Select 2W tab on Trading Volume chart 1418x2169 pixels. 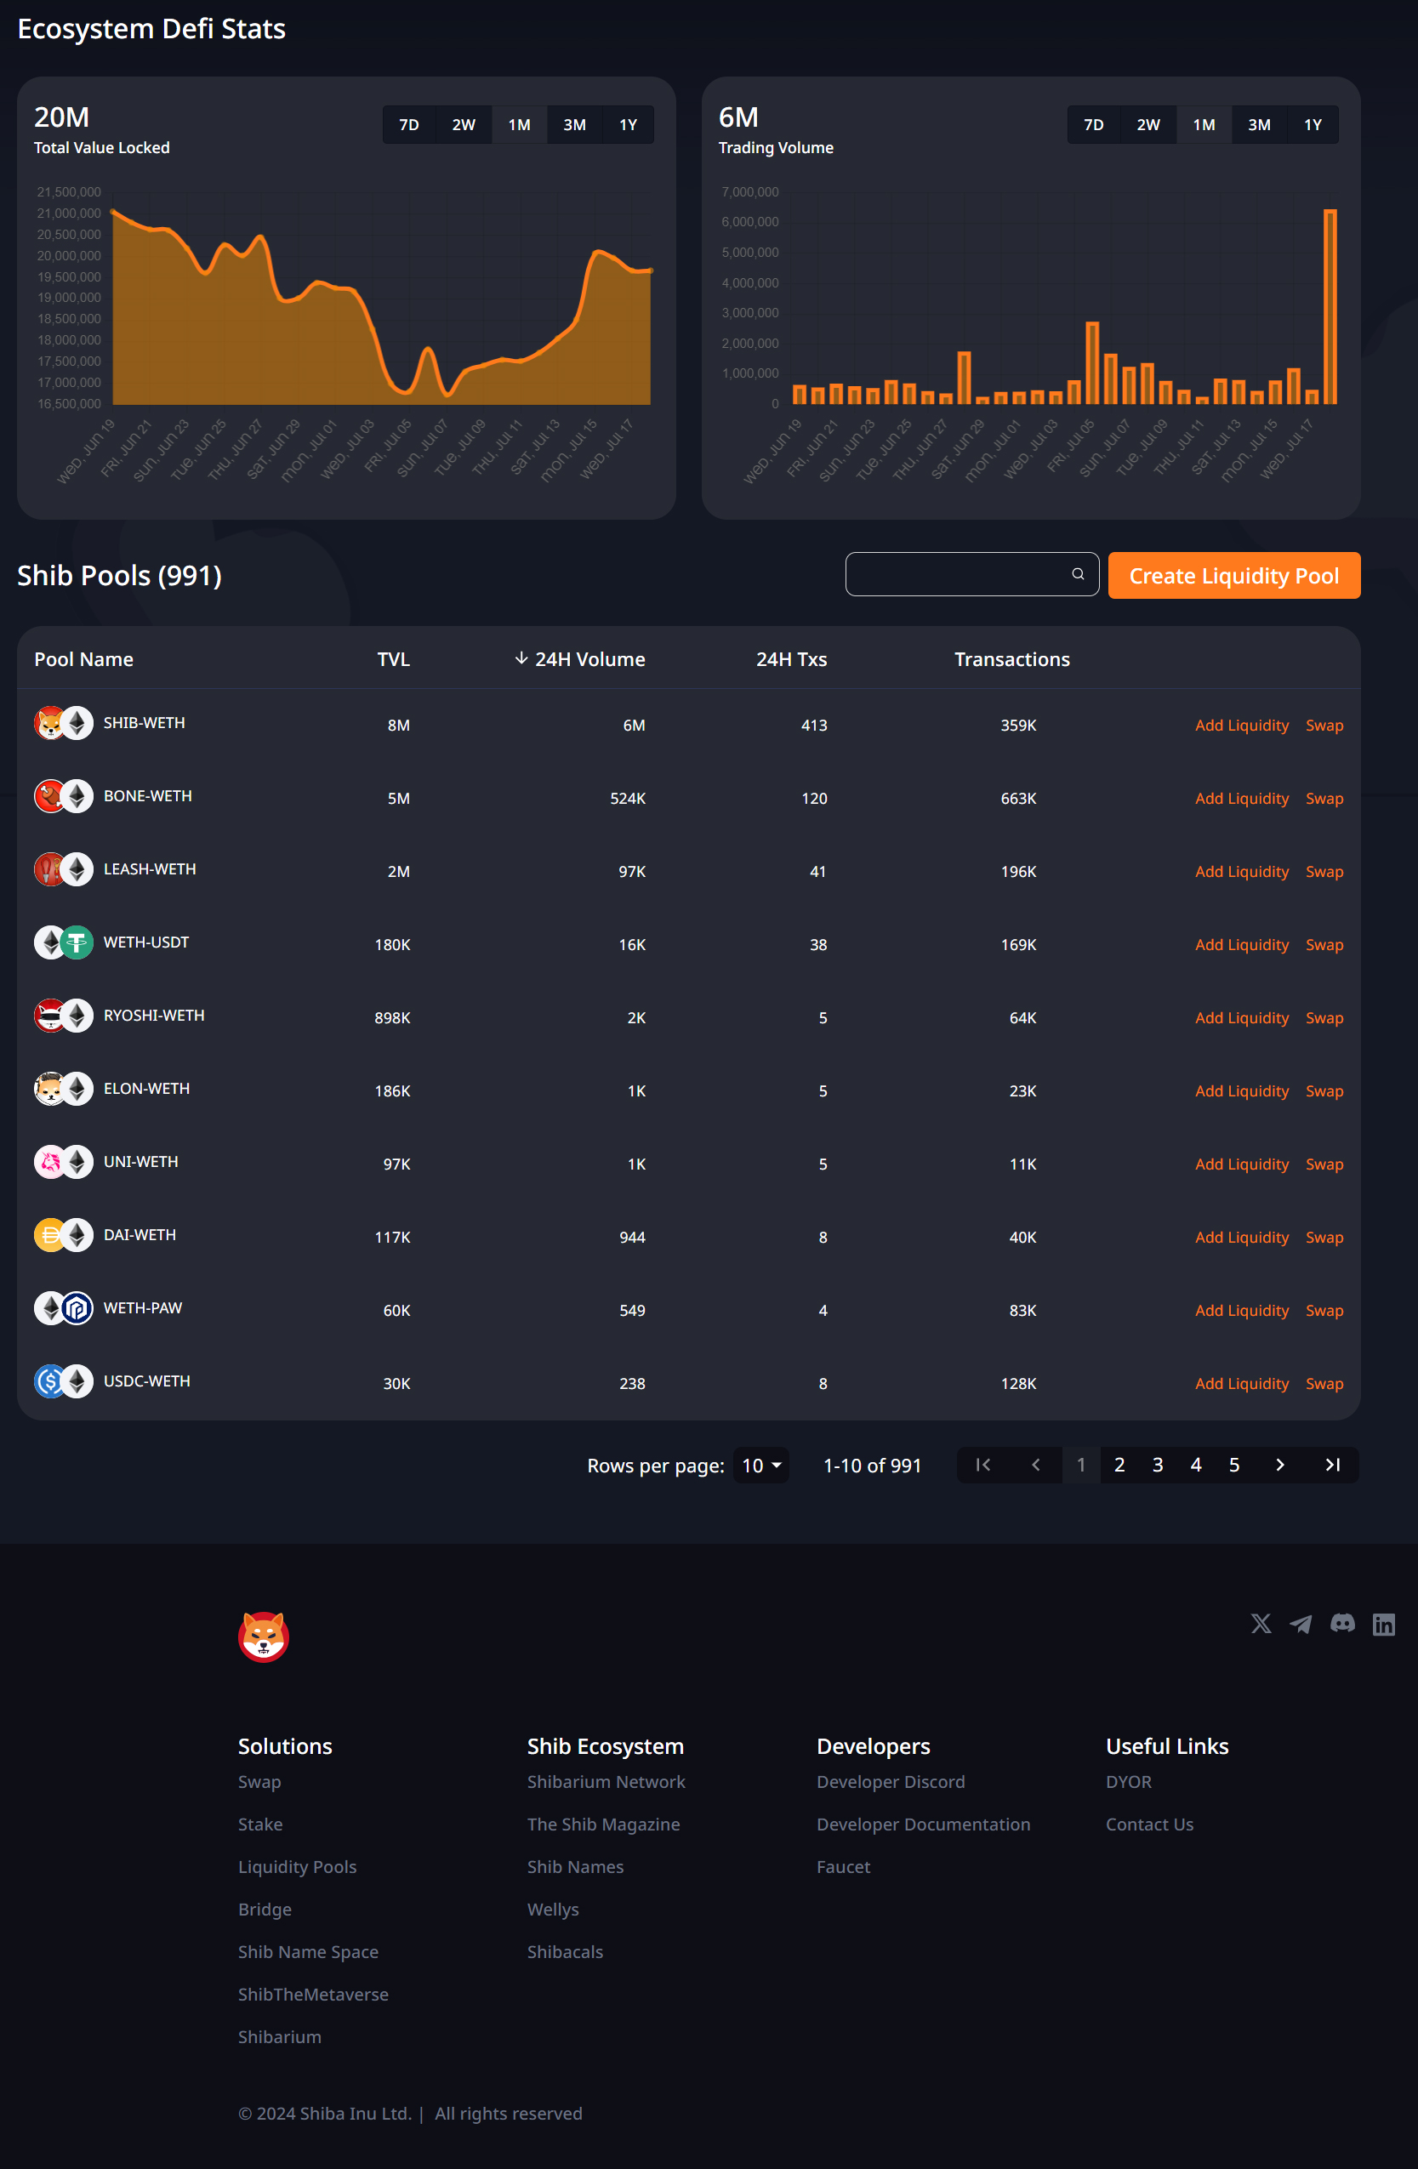tap(1148, 125)
